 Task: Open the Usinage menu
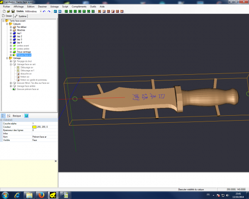(54, 7)
